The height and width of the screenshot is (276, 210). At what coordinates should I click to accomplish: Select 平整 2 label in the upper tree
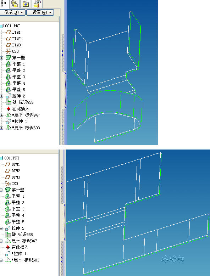tap(18, 71)
